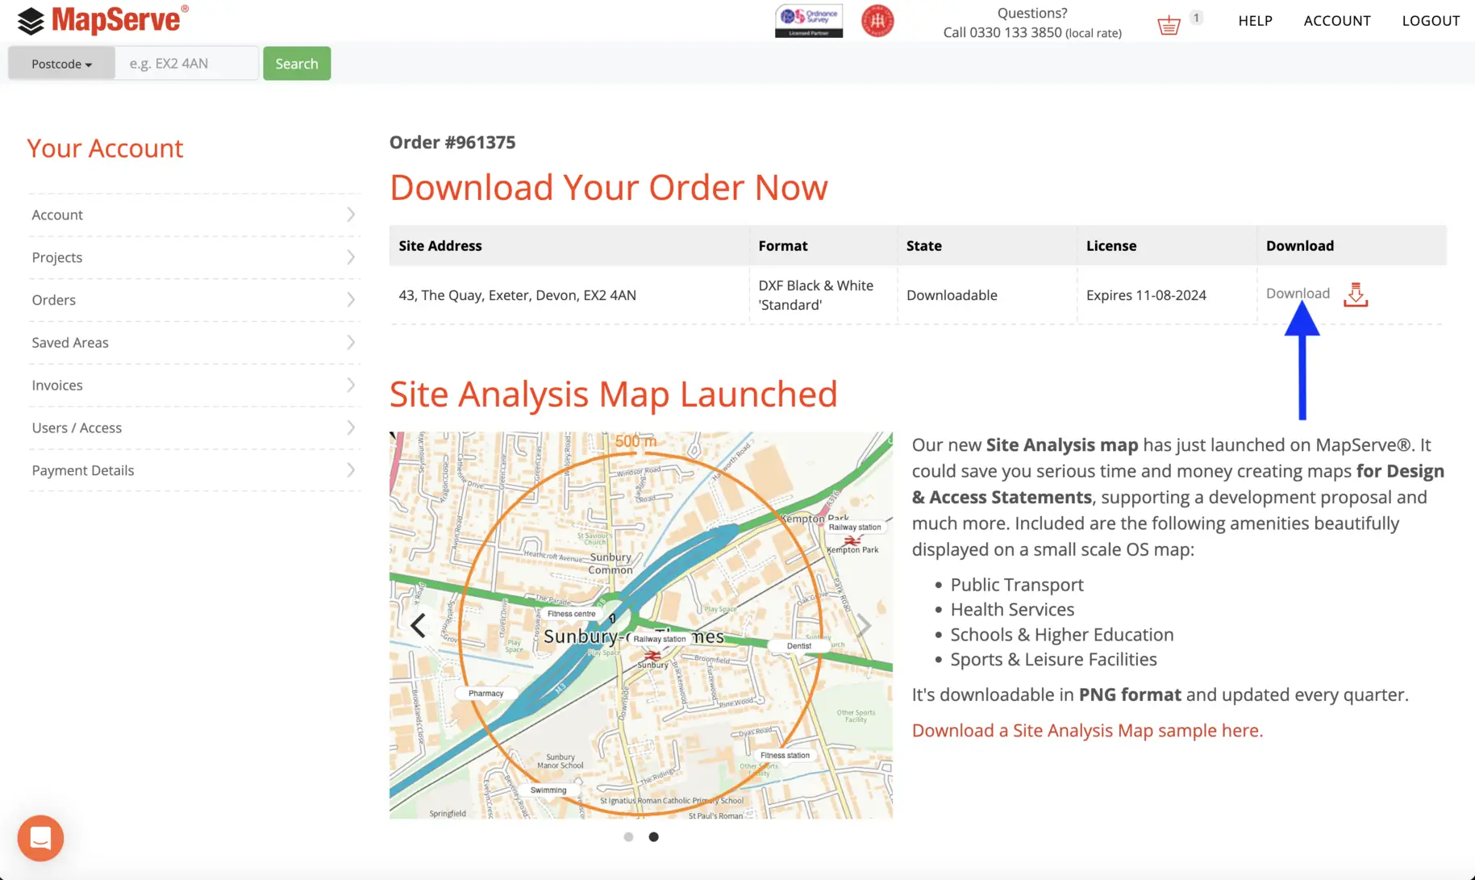Click the chevron beside Saved Areas
Viewport: 1475px width, 880px height.
coord(351,343)
